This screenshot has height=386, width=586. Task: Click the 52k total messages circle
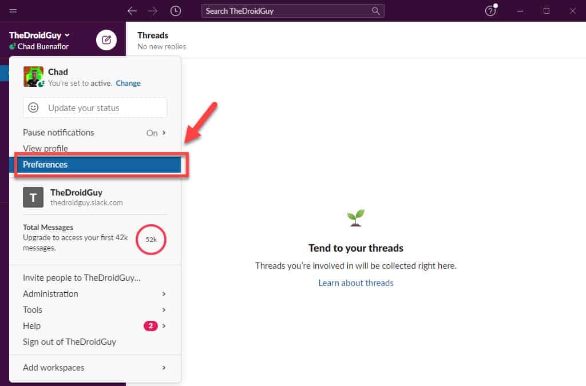151,239
